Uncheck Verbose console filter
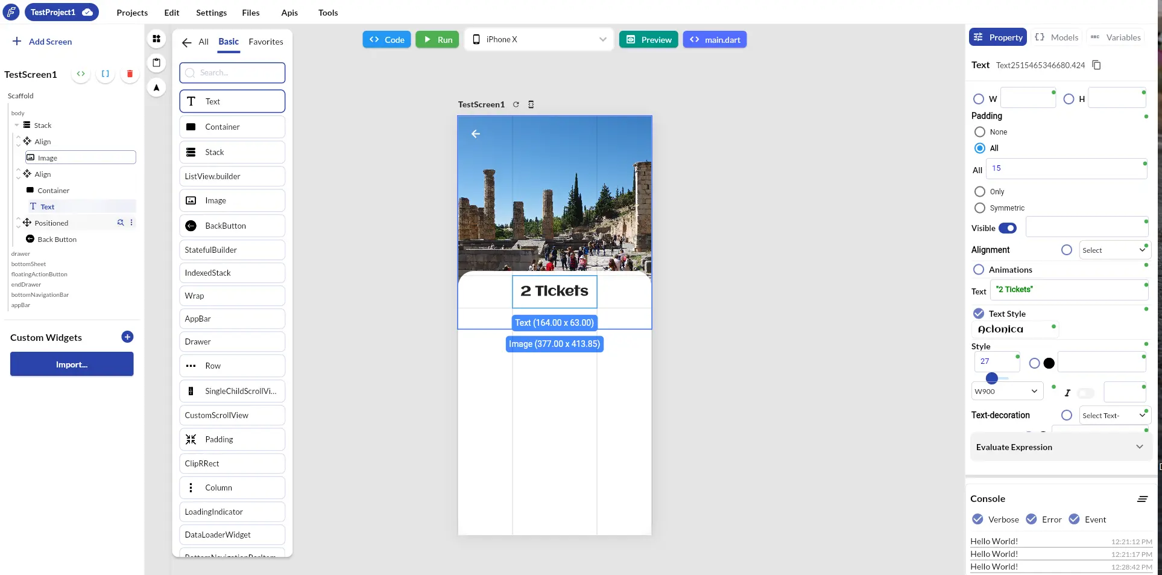 [x=977, y=519]
